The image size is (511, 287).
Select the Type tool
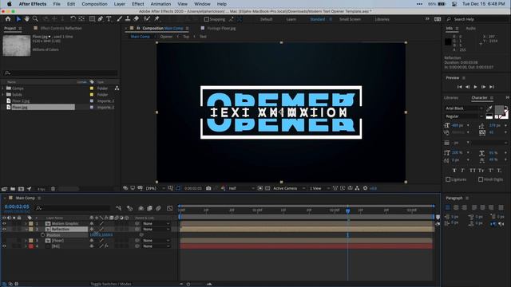pos(109,19)
